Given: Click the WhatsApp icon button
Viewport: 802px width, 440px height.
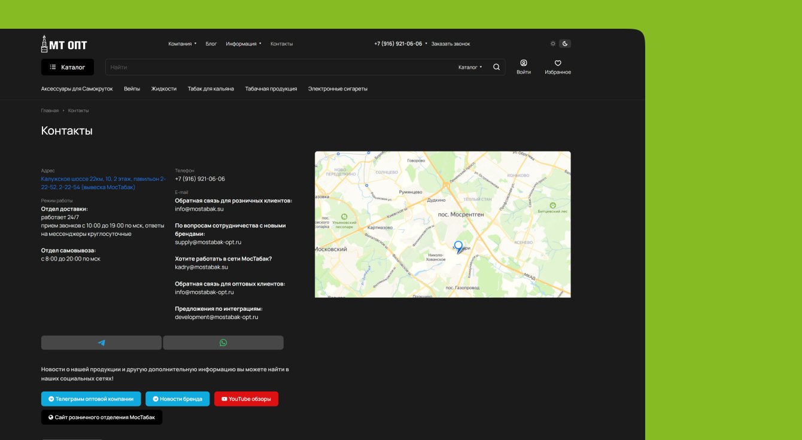Looking at the screenshot, I should [x=223, y=343].
